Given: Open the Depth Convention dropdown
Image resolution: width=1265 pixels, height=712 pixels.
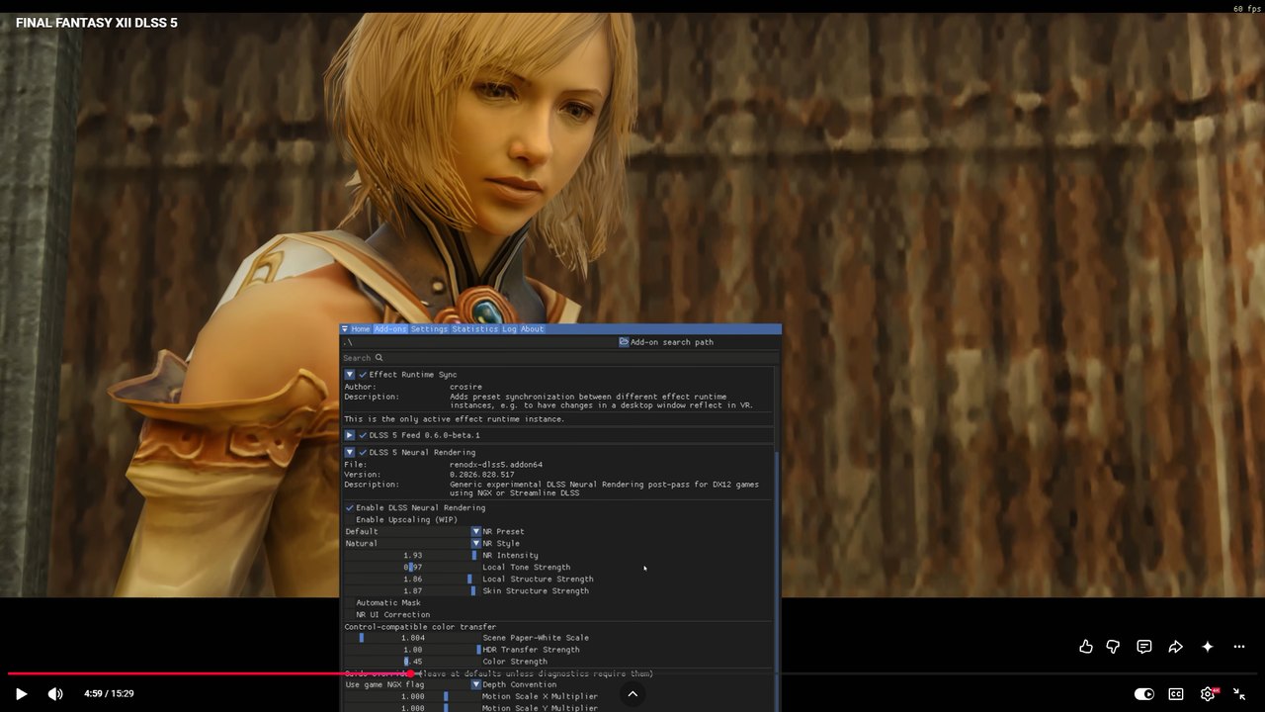Looking at the screenshot, I should click(412, 684).
